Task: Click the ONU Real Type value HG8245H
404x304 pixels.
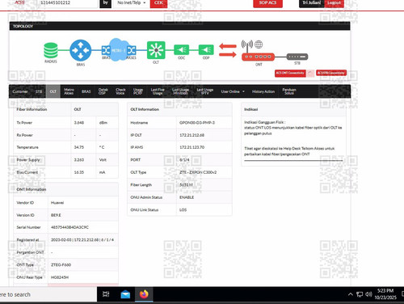Action: [60, 277]
